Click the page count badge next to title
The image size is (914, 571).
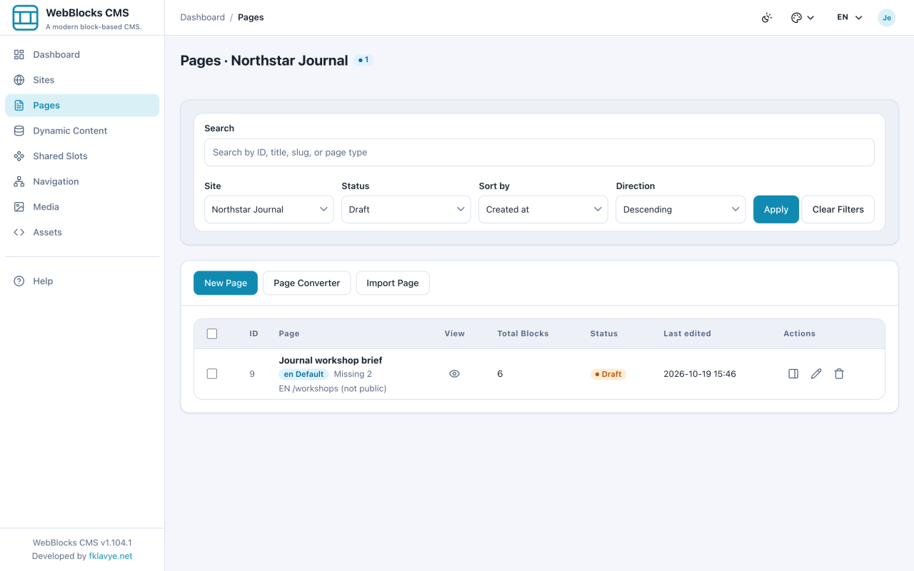coord(363,60)
